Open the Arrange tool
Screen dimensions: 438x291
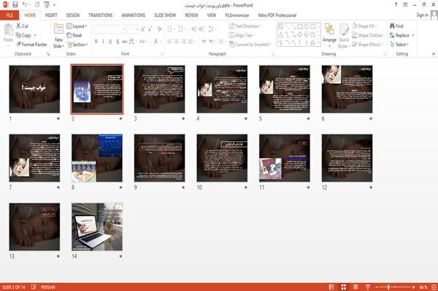(x=329, y=34)
